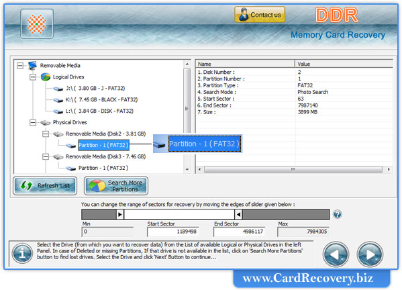
Task: Select L:\ 3.84 GB DISK drive
Action: coord(99,111)
